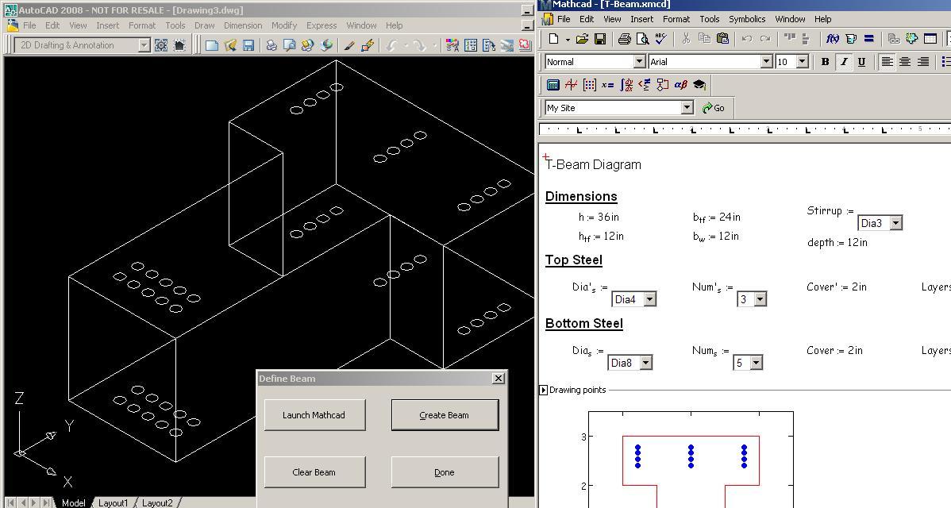Toggle Italic text formatting
This screenshot has width=951, height=508.
coord(843,61)
